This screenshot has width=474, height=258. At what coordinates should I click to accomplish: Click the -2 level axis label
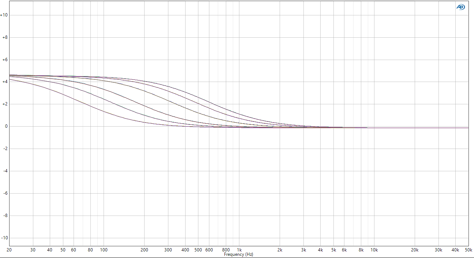click(x=5, y=149)
